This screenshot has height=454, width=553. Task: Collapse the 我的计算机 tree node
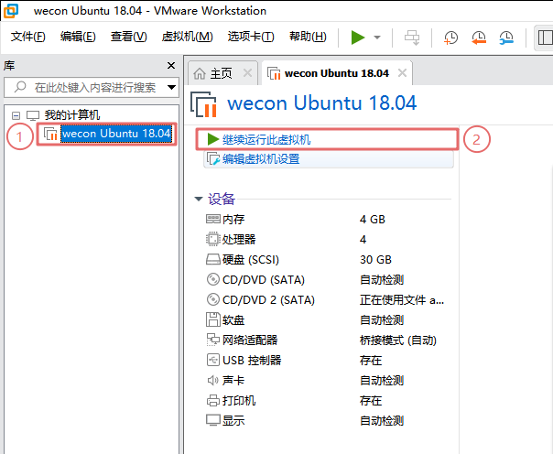(16, 115)
